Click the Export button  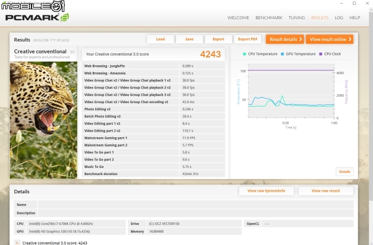[x=219, y=39]
